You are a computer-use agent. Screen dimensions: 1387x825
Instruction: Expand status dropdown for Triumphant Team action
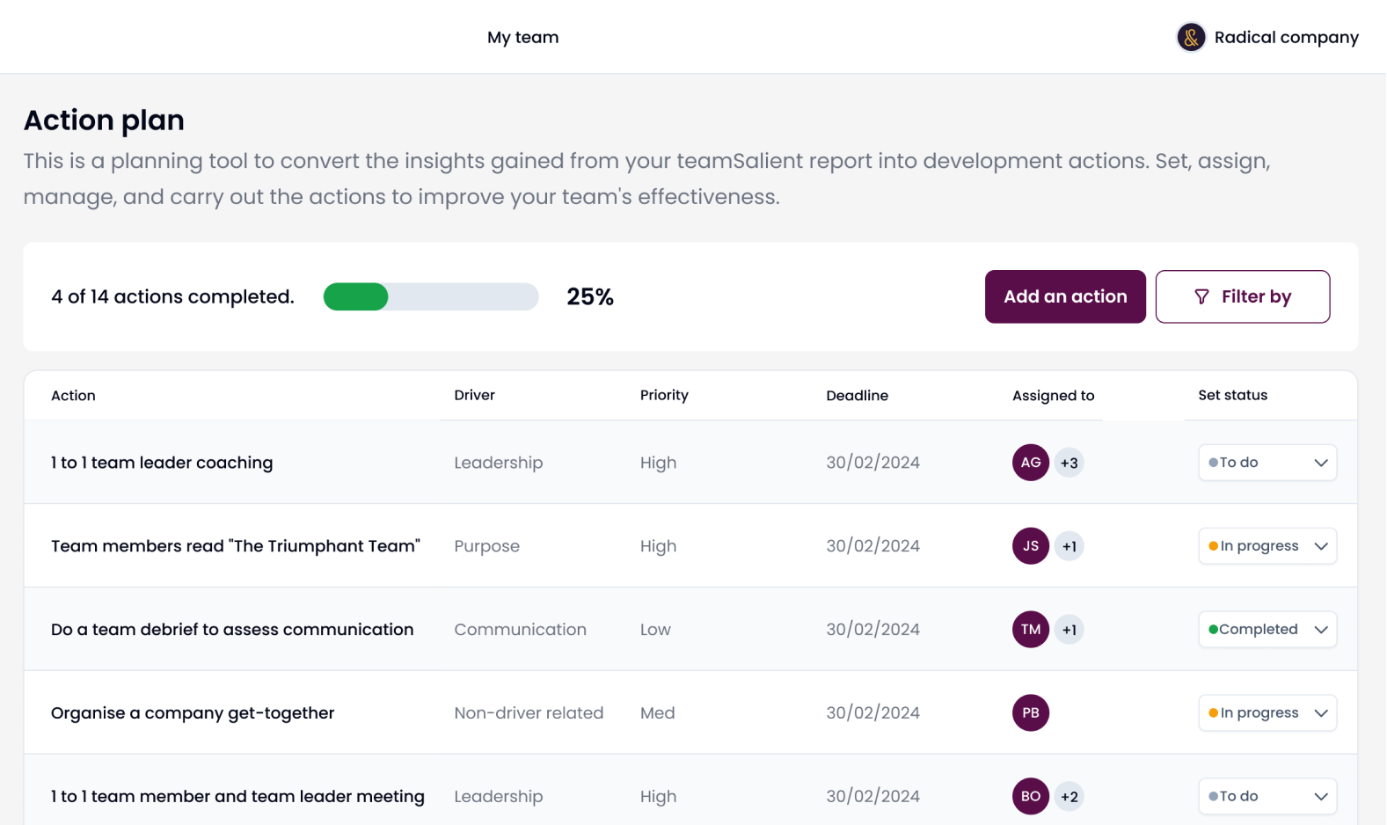1267,546
